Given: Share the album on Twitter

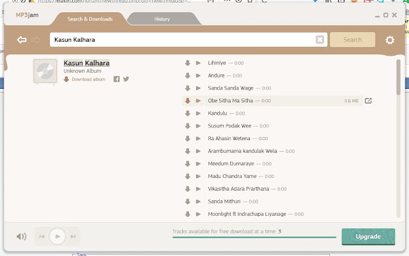Looking at the screenshot, I should click(126, 79).
